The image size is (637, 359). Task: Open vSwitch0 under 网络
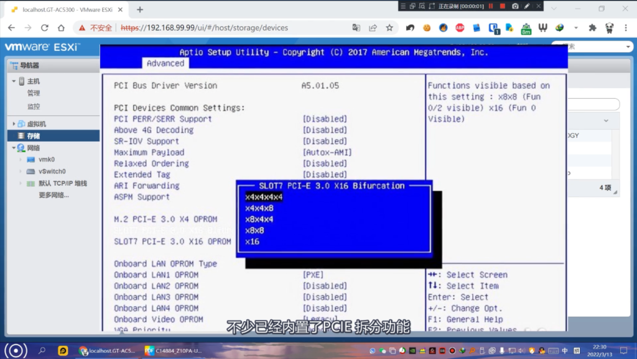tap(52, 171)
